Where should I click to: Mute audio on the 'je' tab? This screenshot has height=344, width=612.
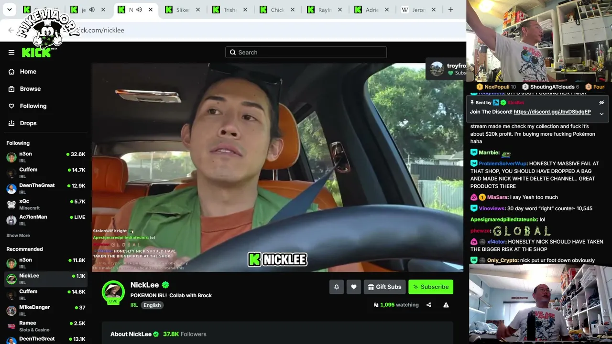(x=92, y=10)
